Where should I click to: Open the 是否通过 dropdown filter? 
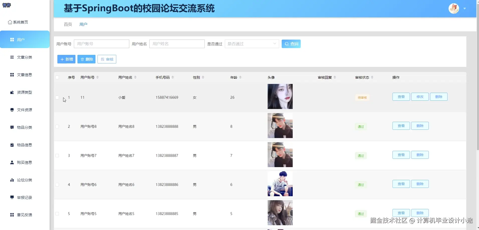pyautogui.click(x=252, y=44)
